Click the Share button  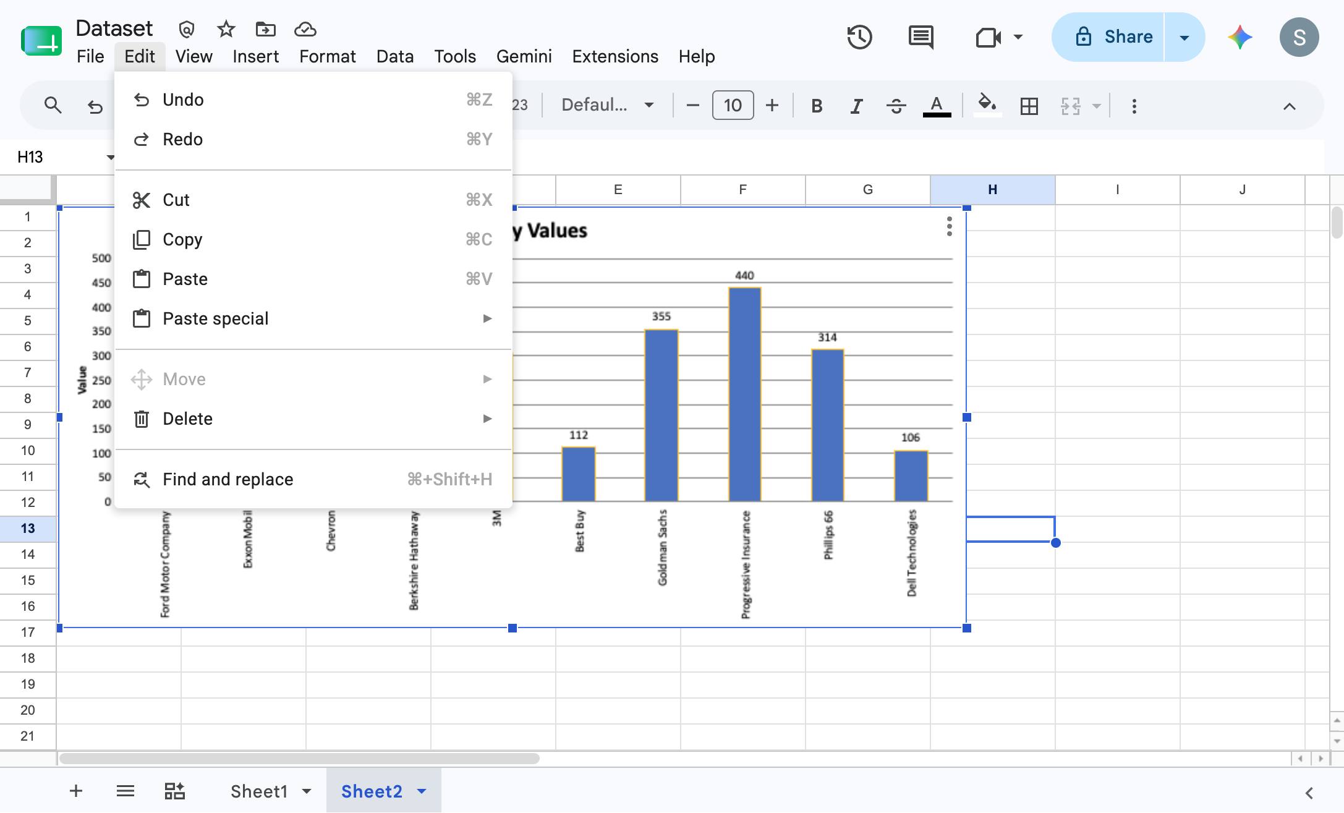point(1108,37)
